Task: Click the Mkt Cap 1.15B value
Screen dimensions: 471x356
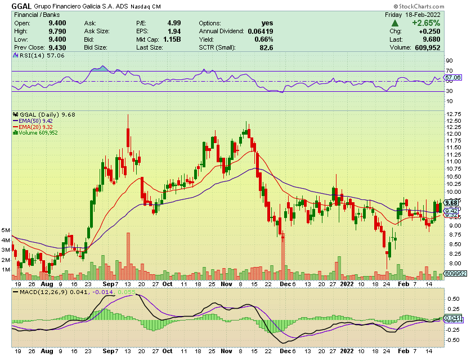Action: (172, 39)
